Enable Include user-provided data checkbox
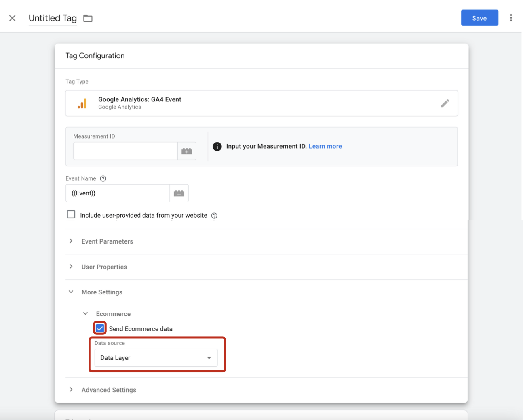Viewport: 523px width, 420px height. pos(71,214)
